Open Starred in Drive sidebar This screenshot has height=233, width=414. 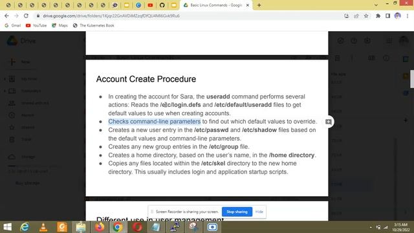21,128
